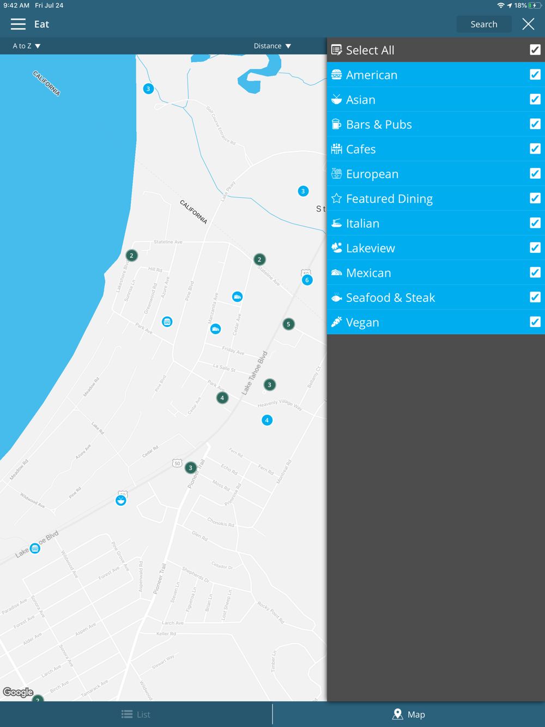
Task: Open the cluster marker 6 near Stateline Ave
Action: click(x=307, y=280)
